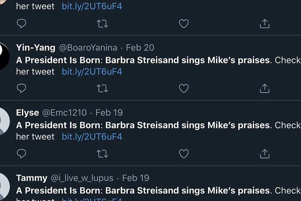This screenshot has width=301, height=201.
Task: Open @BoaroYanina profile handle
Action: 88,48
